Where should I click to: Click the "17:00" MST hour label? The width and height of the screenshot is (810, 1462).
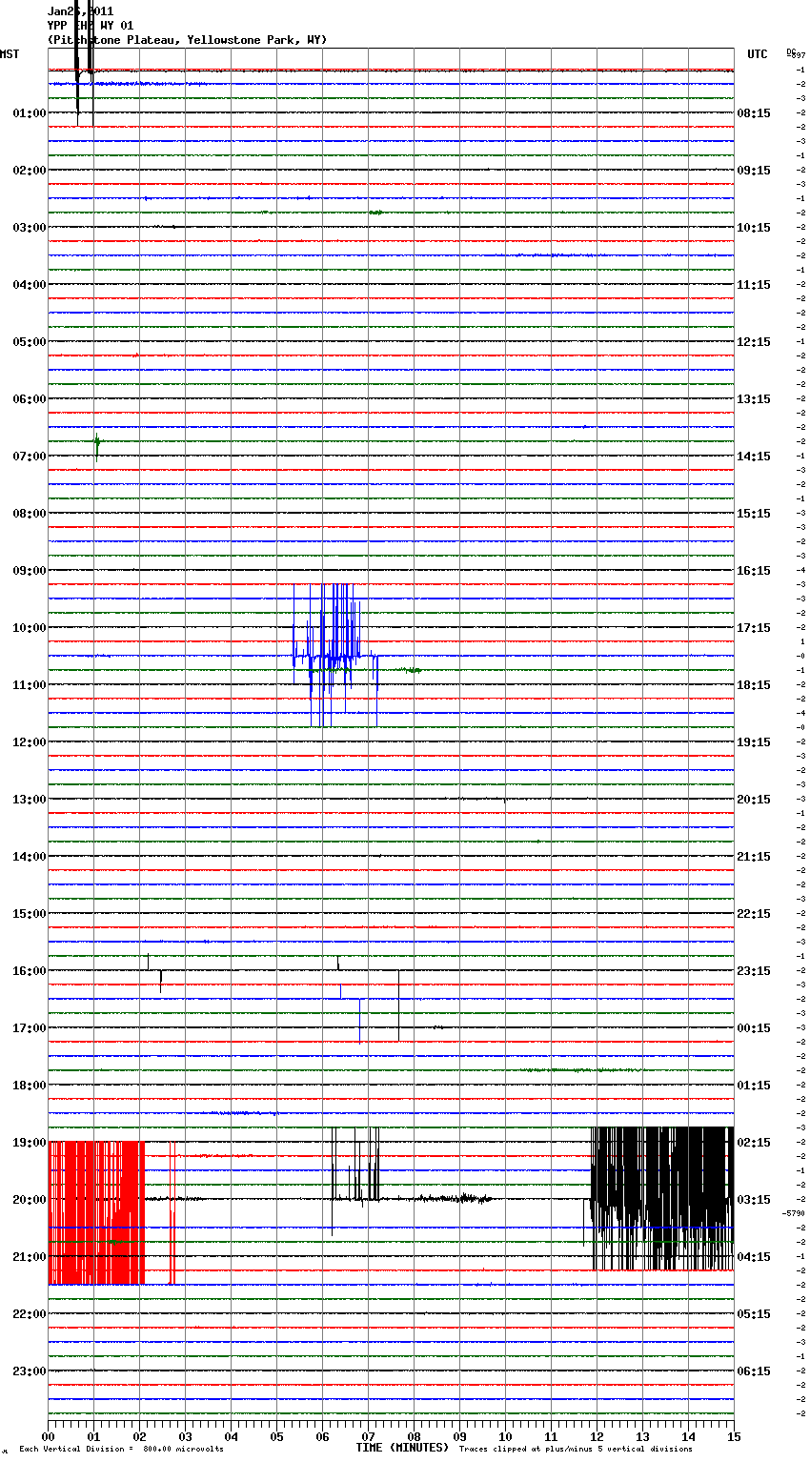pos(29,1028)
